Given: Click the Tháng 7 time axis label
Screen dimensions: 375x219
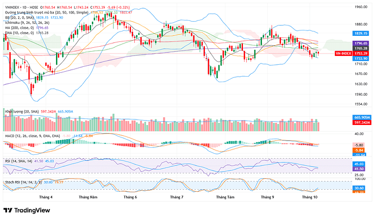Looking at the screenshot, I should 177,197.
